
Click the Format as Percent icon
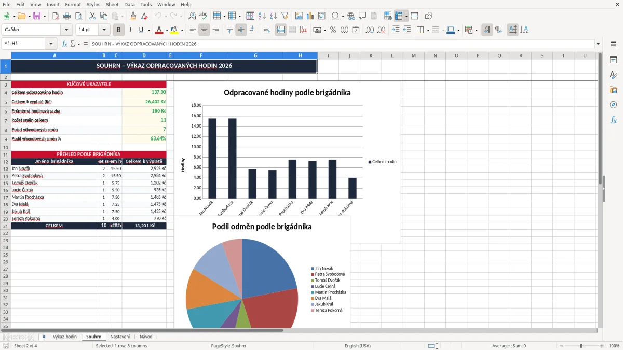(333, 30)
